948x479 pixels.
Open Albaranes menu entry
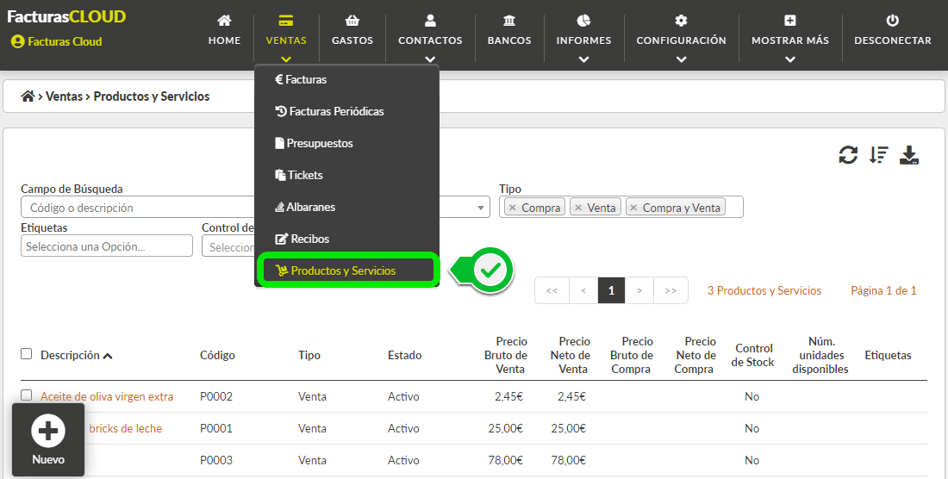coord(305,207)
